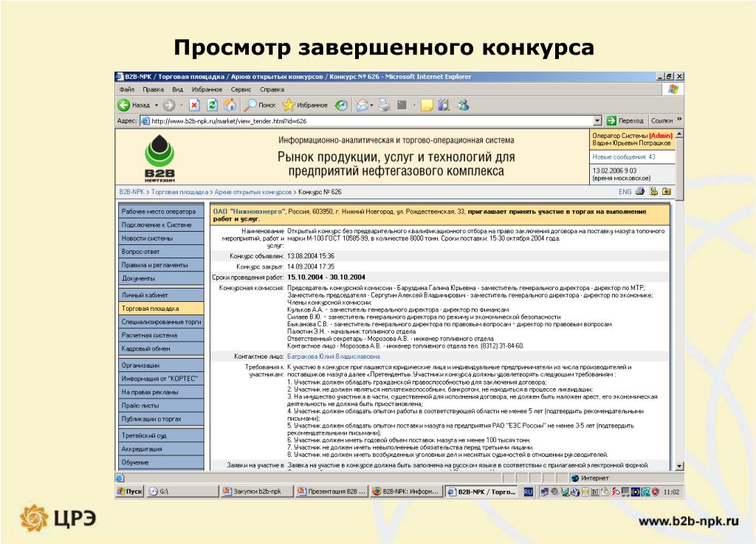Open the Back button history dropdown arrow
The image size is (756, 544).
[157, 105]
